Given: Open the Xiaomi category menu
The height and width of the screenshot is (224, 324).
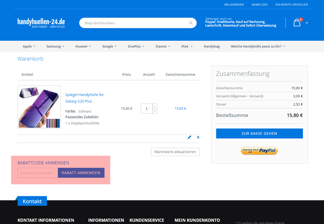Looking at the screenshot, I should [163, 46].
